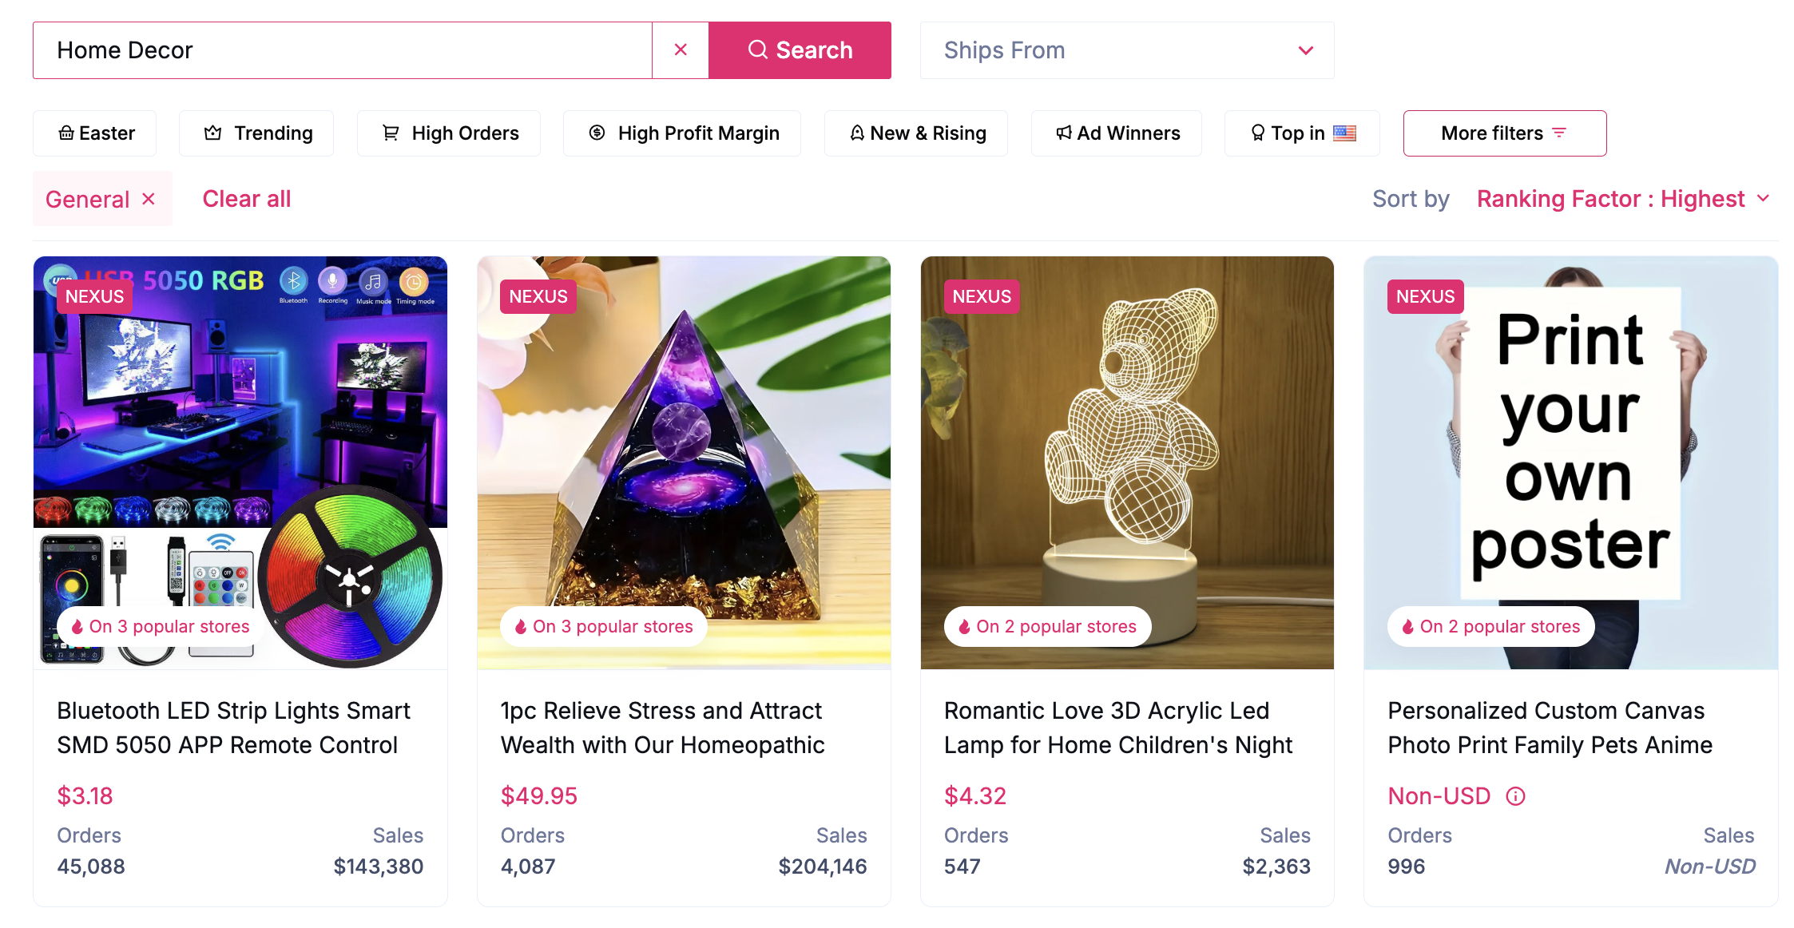The width and height of the screenshot is (1794, 928).
Task: Select the New & Rising icon
Action: pyautogui.click(x=856, y=133)
